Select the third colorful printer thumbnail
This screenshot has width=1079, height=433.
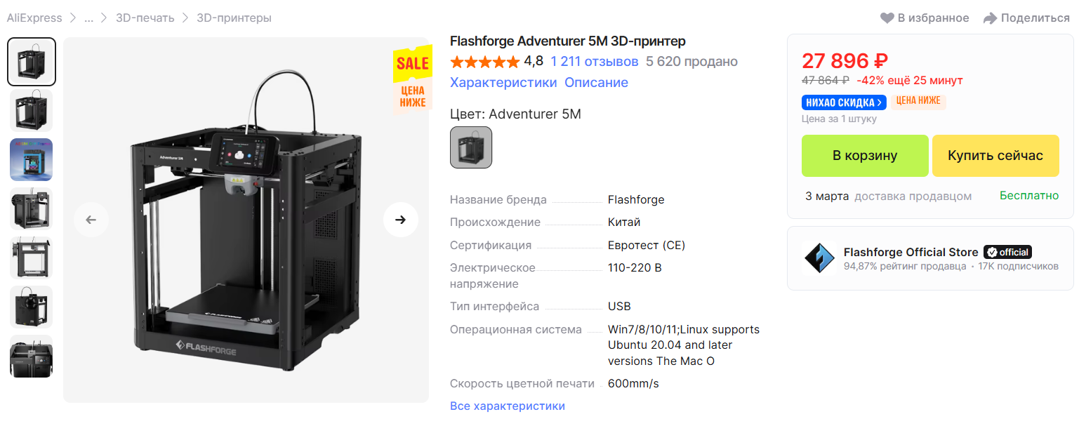tap(31, 160)
